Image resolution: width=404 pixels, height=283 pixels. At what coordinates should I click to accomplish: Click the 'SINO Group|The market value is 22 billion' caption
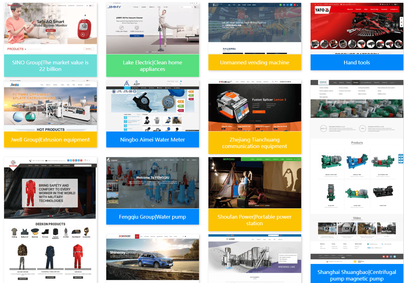[x=50, y=66]
